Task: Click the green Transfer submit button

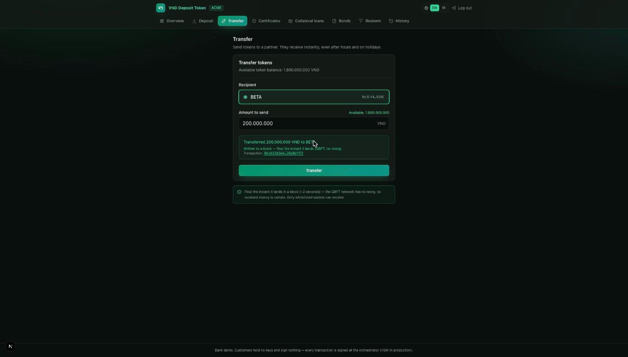Action: (314, 170)
